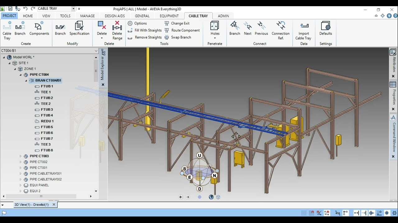The image size is (398, 223).
Task: Choose the Delete Range tool
Action: [117, 30]
